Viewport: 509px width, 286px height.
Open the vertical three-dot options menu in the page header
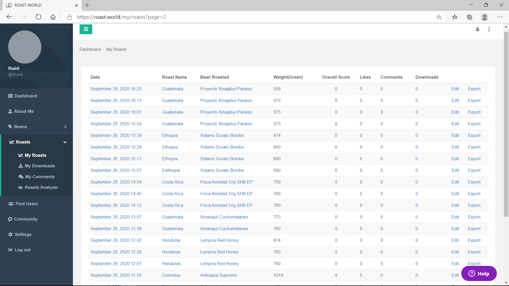click(489, 29)
